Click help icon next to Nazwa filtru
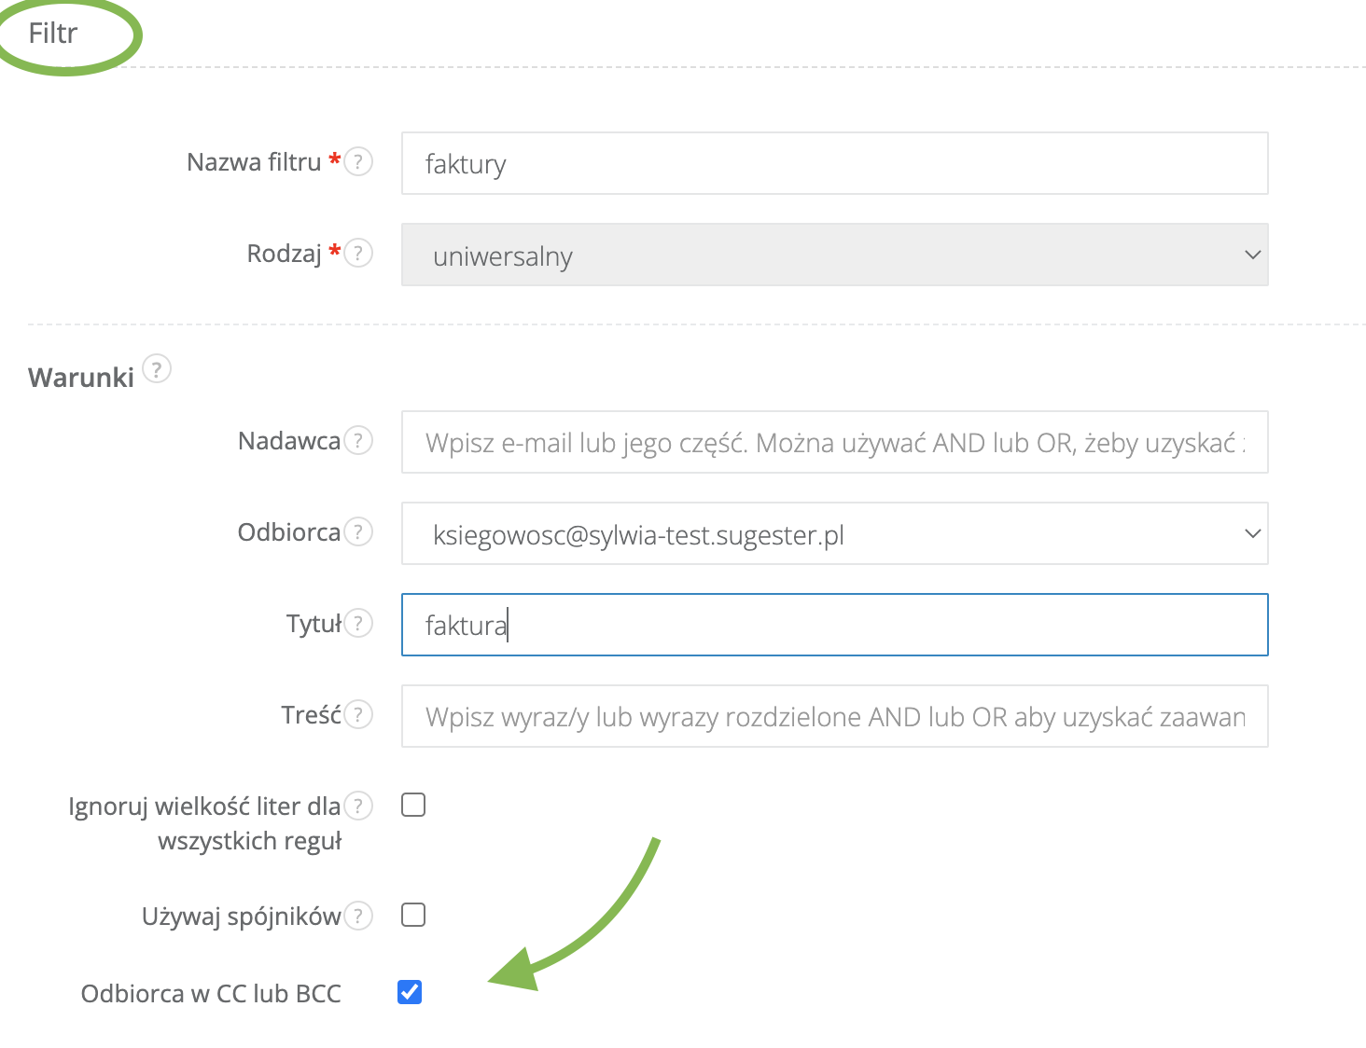 (358, 162)
